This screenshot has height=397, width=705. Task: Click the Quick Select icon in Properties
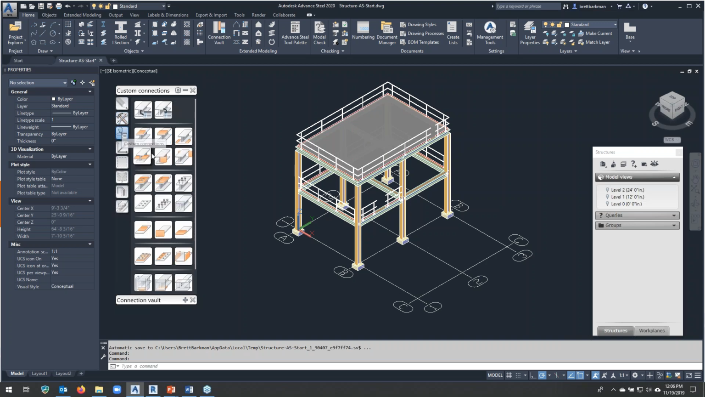click(x=92, y=83)
